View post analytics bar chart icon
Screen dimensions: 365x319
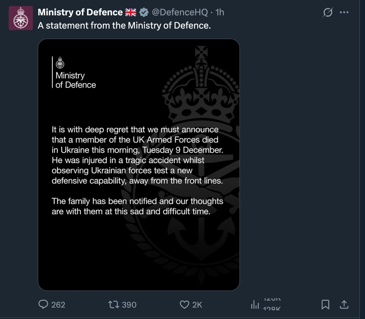coord(255,305)
